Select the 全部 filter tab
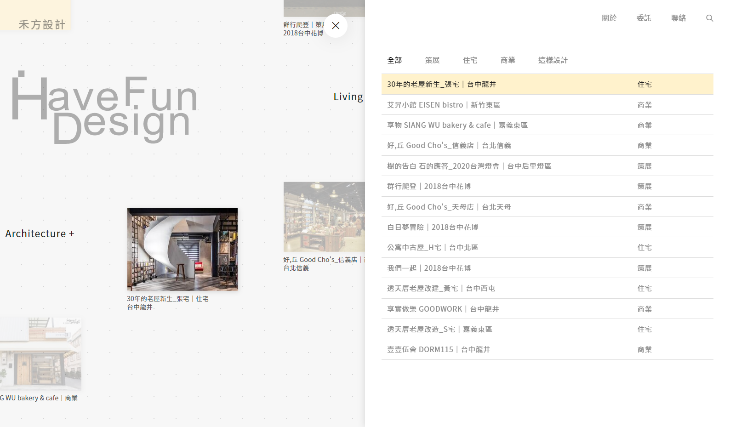This screenshot has height=427, width=730. click(394, 60)
